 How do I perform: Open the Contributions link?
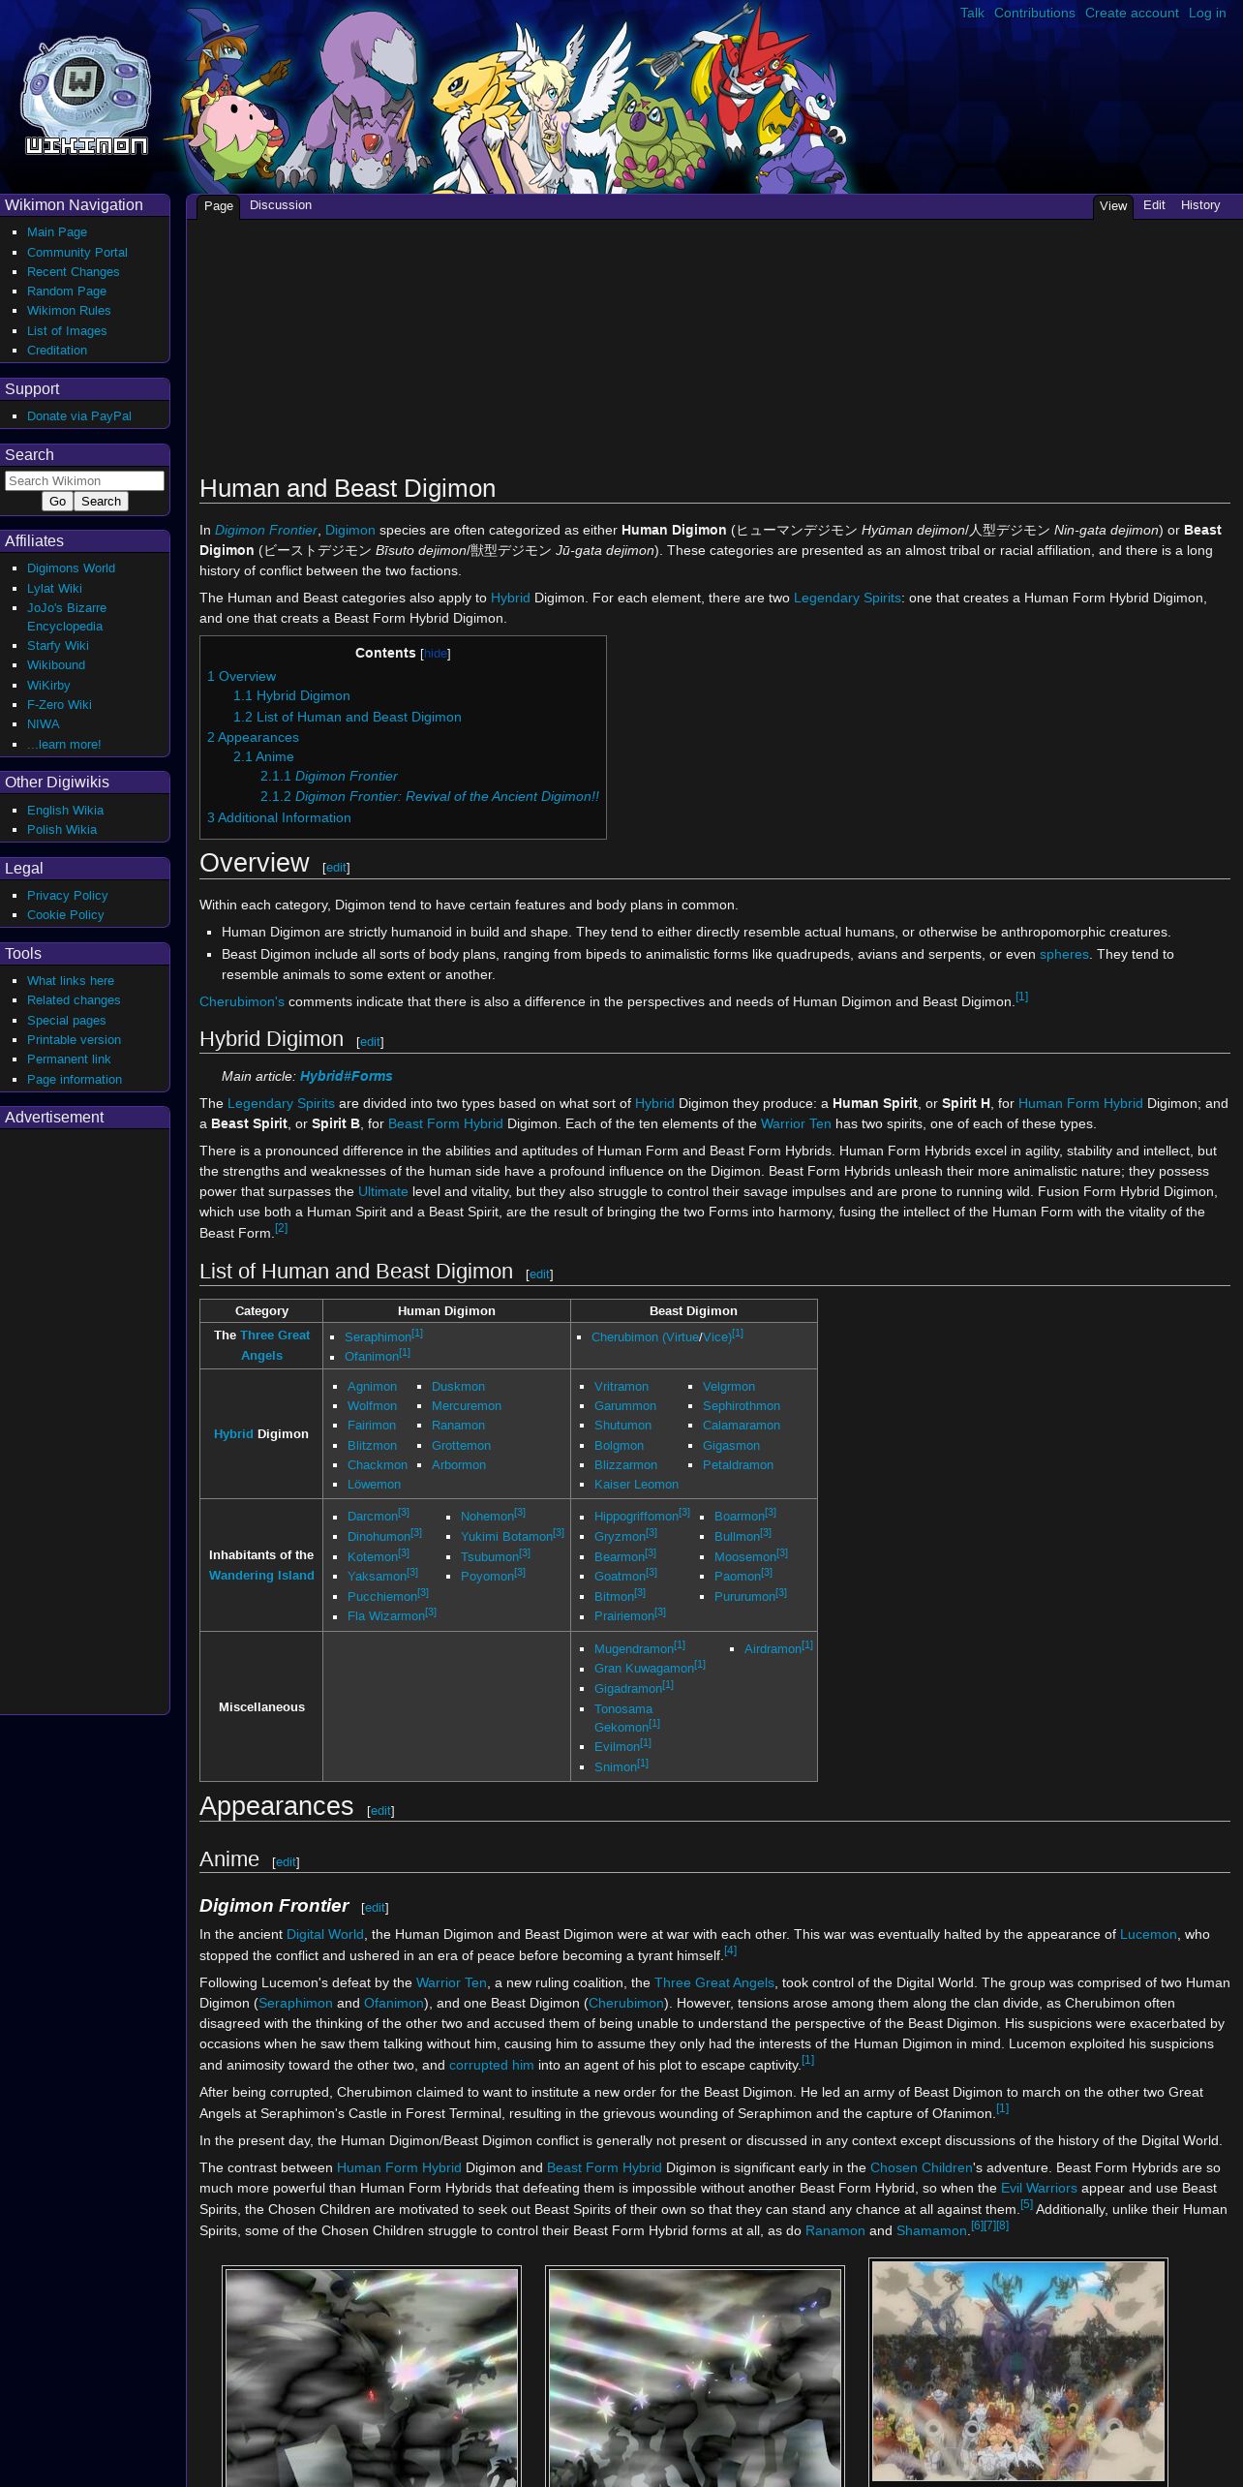click(1034, 14)
